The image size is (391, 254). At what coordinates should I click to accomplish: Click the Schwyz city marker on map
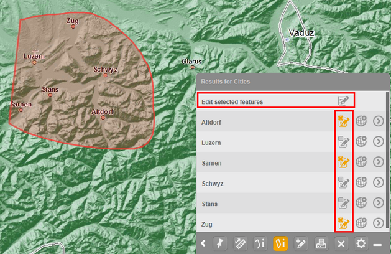click(106, 75)
